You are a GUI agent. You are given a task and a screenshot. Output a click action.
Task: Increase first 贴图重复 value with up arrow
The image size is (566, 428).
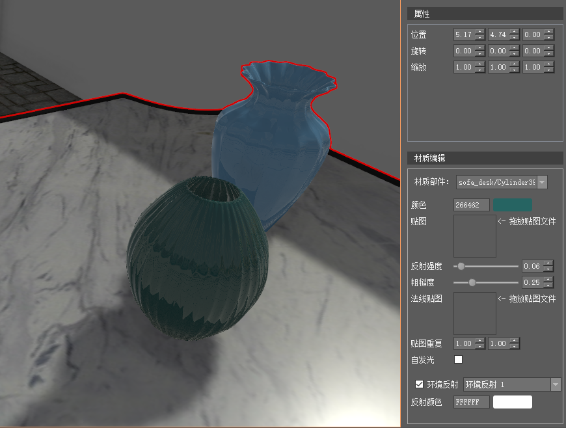(480, 340)
